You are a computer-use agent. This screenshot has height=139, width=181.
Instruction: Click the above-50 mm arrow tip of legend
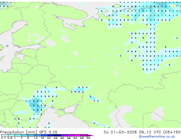click(x=90, y=135)
